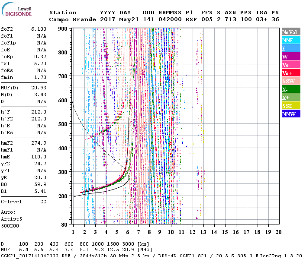Pick the W purple legend entry

pyautogui.click(x=290, y=57)
